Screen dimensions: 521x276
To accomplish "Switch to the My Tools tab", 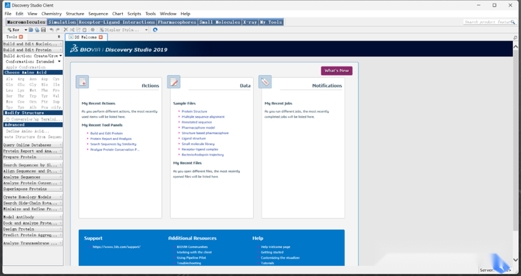I will point(271,22).
